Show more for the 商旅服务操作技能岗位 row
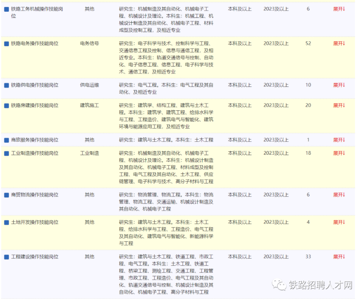Viewport: 357px width, 300px height. pyautogui.click(x=339, y=140)
